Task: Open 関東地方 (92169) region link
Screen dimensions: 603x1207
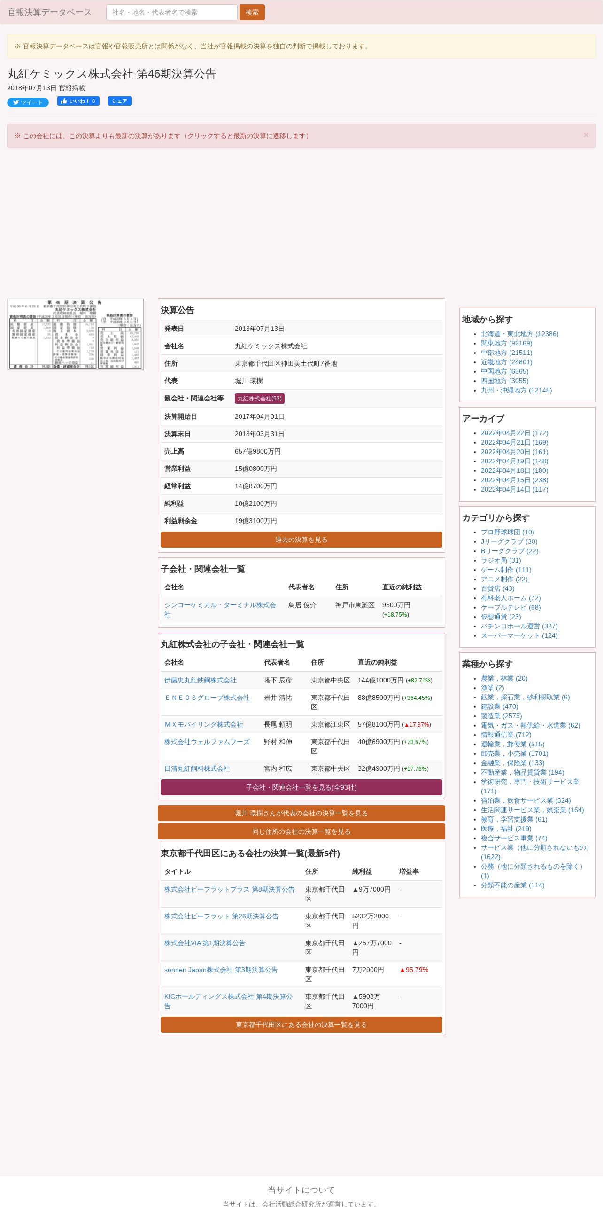Action: tap(506, 343)
